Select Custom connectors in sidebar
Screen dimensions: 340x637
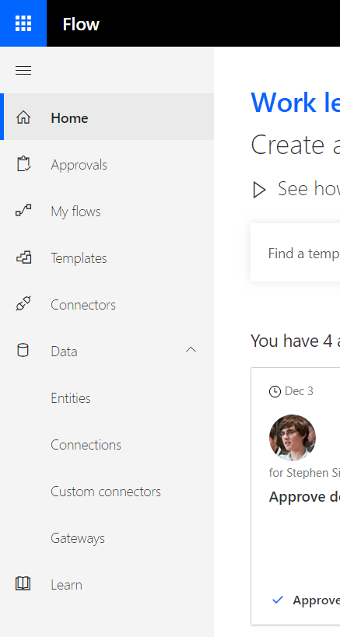coord(106,492)
